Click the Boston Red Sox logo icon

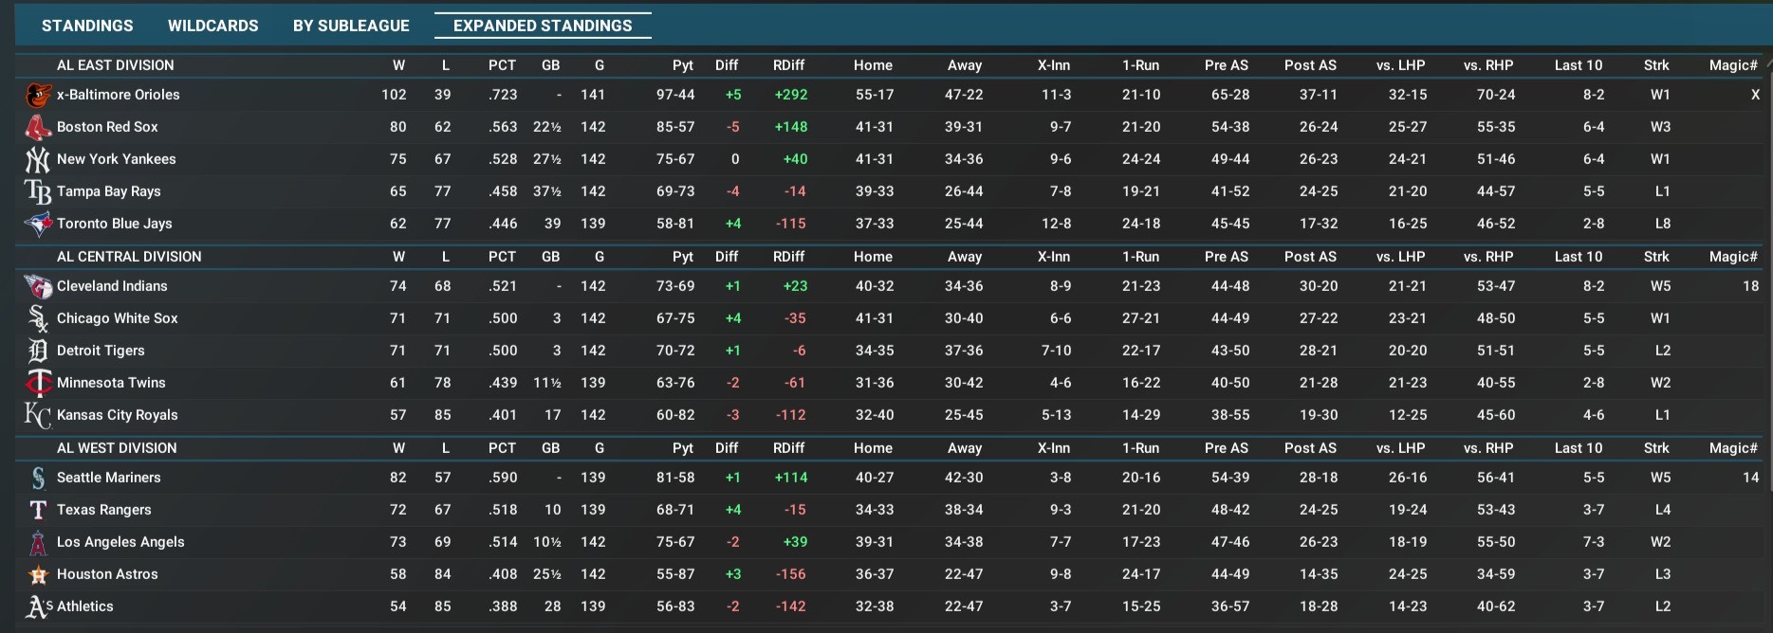point(38,127)
